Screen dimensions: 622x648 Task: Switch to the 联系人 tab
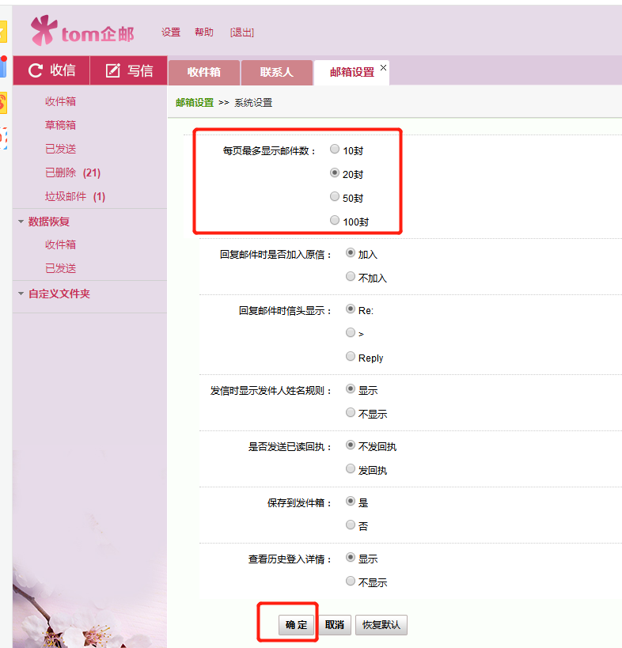276,72
